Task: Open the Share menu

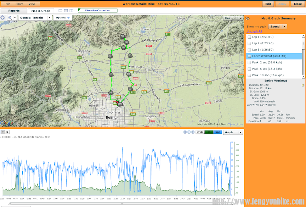Action: pyautogui.click(x=19, y=3)
